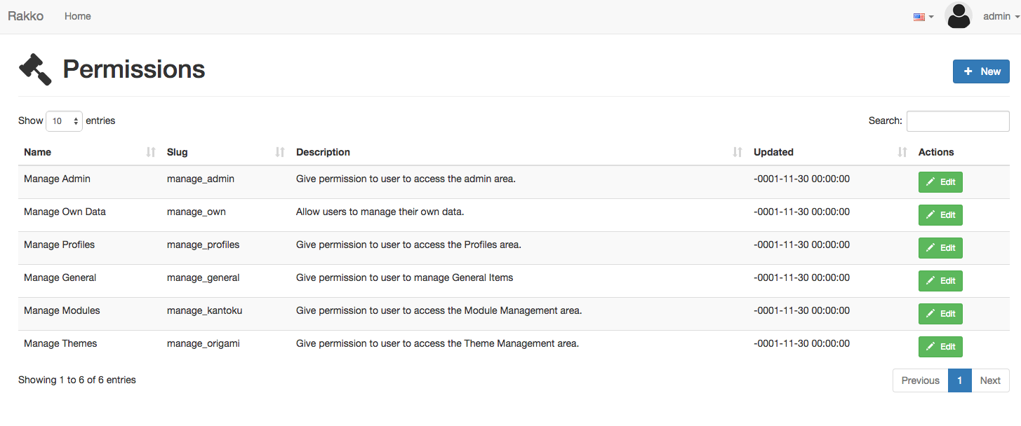This screenshot has height=426, width=1021.
Task: Edit the Manage Admin permission
Action: click(940, 182)
